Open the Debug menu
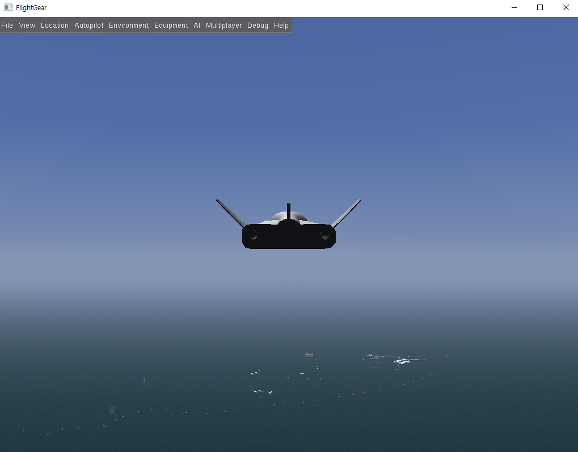The image size is (578, 452). [258, 26]
